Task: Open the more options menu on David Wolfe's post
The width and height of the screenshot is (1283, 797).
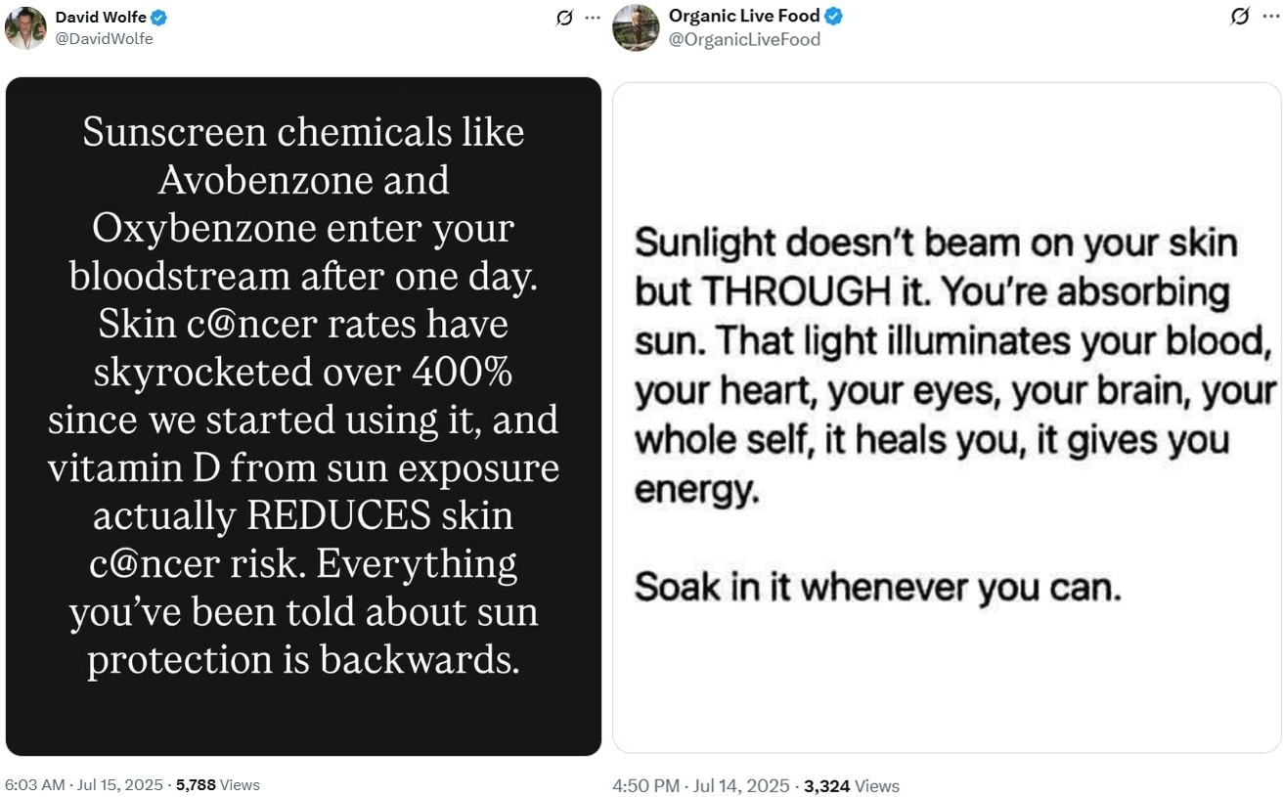Action: 592,18
